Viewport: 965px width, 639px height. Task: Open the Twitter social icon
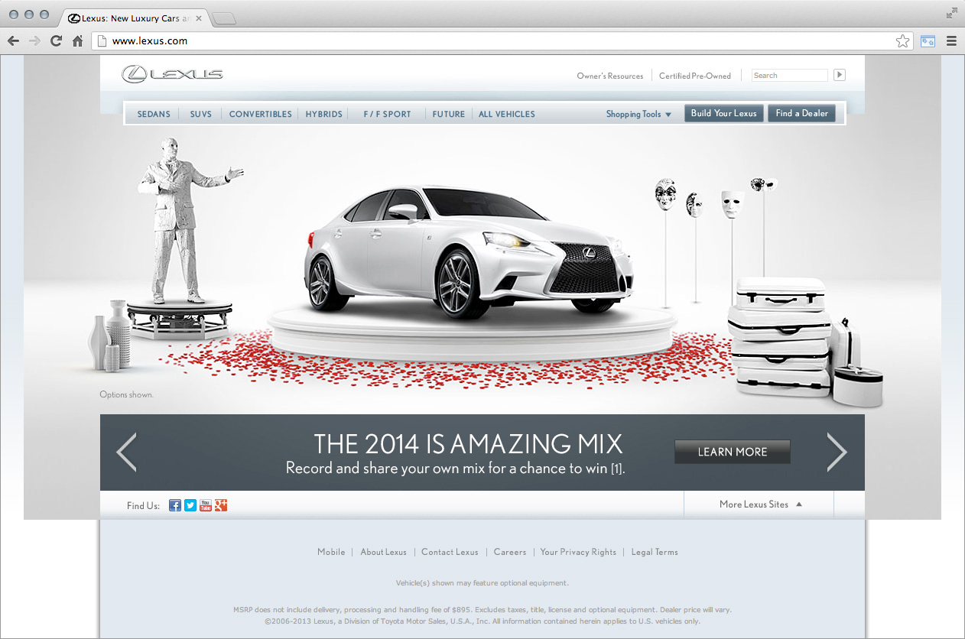pyautogui.click(x=190, y=505)
